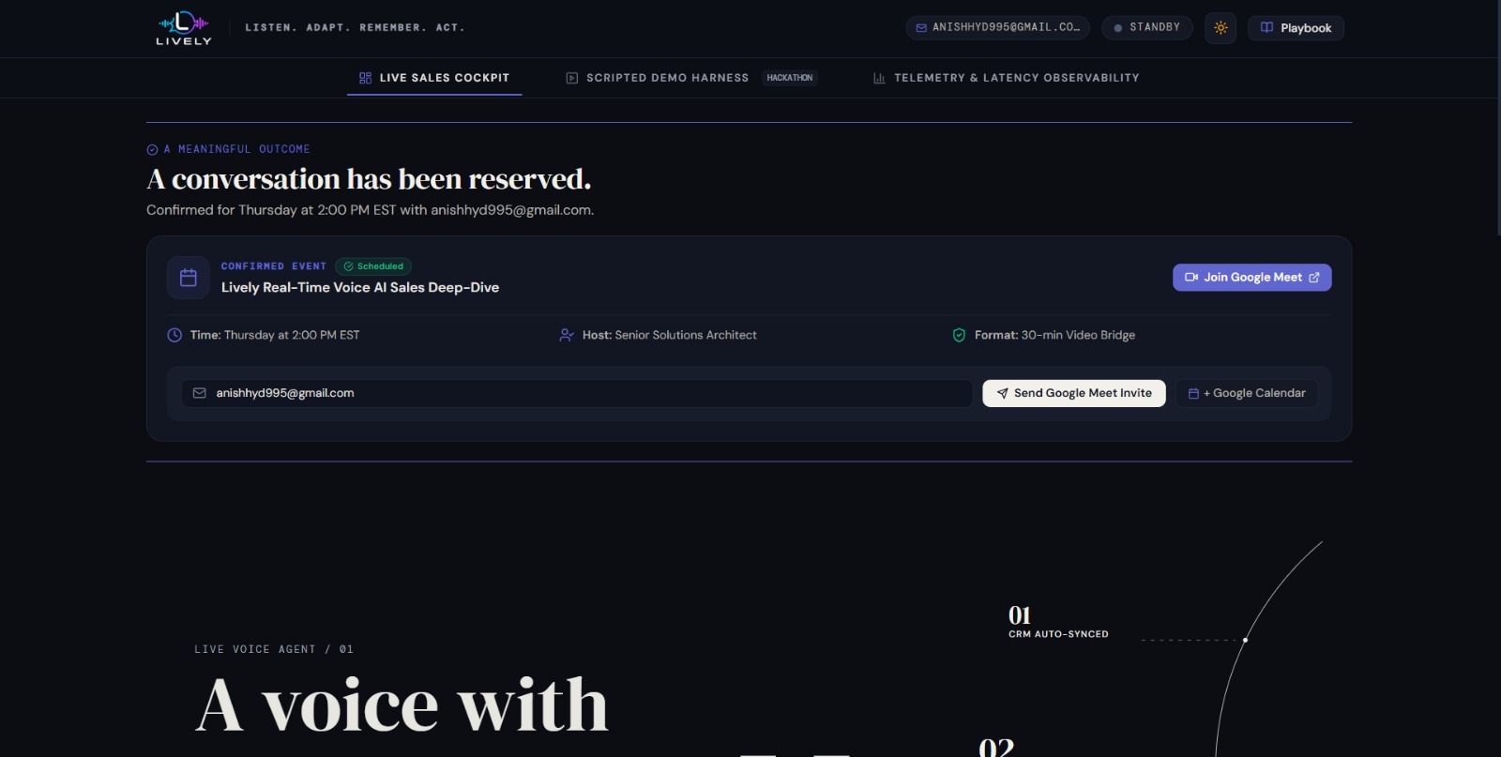Image resolution: width=1501 pixels, height=757 pixels.
Task: Click the video camera icon in Join button
Action: click(x=1191, y=278)
